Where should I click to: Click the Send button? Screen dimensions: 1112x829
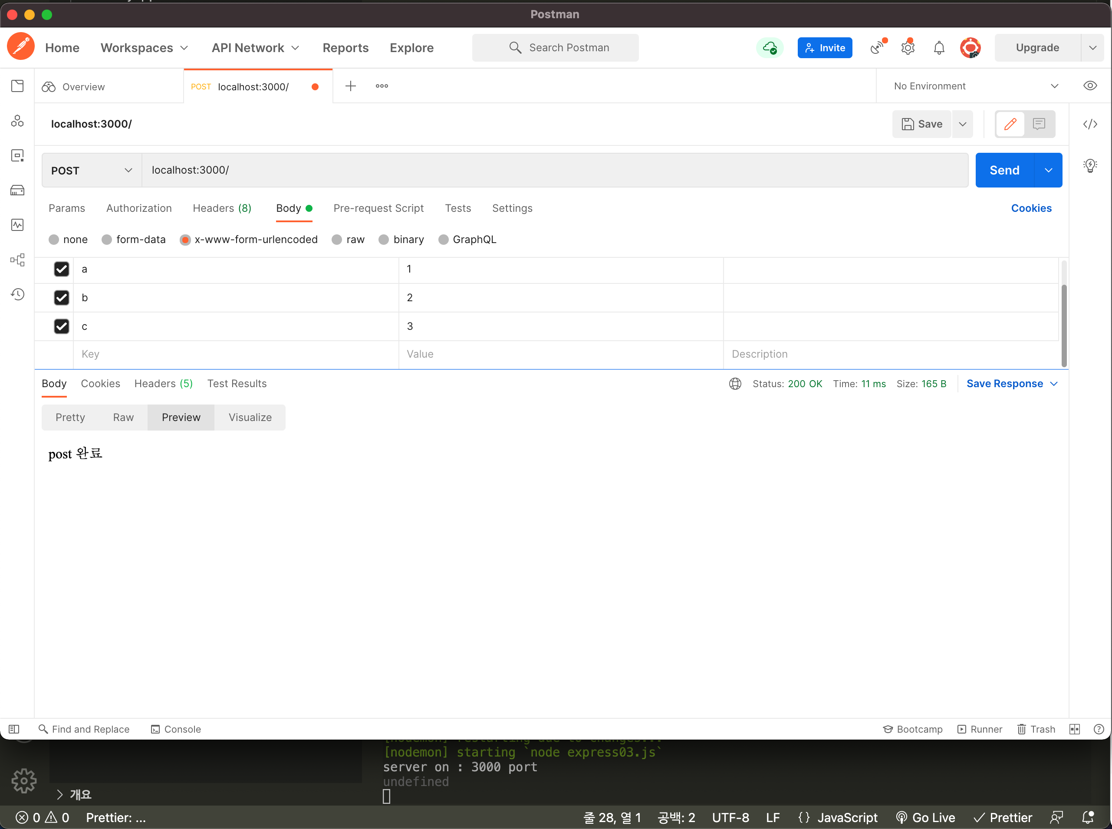[x=1004, y=170]
